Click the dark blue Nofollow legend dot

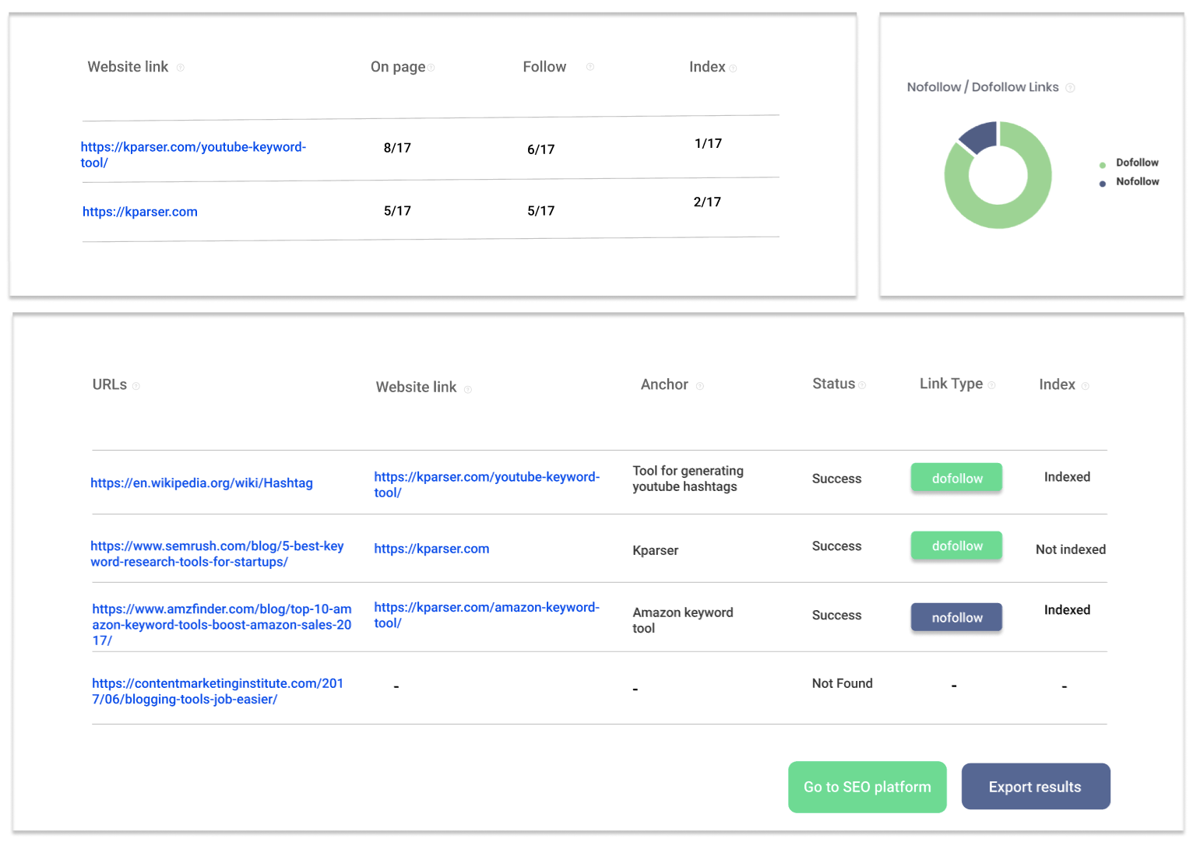tap(1103, 184)
